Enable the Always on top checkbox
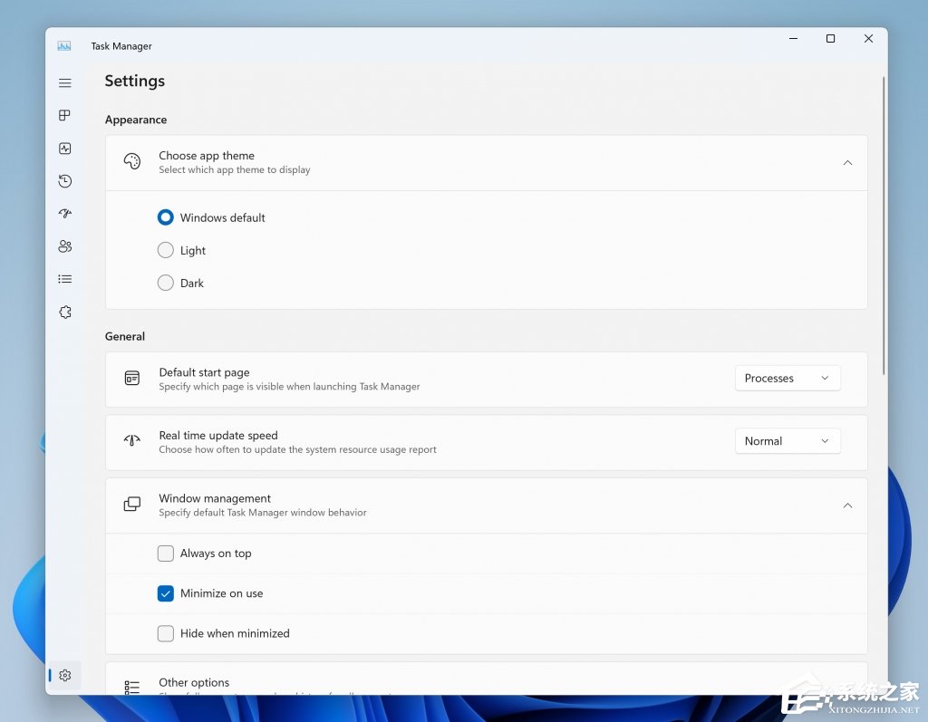The height and width of the screenshot is (722, 928). pos(166,554)
